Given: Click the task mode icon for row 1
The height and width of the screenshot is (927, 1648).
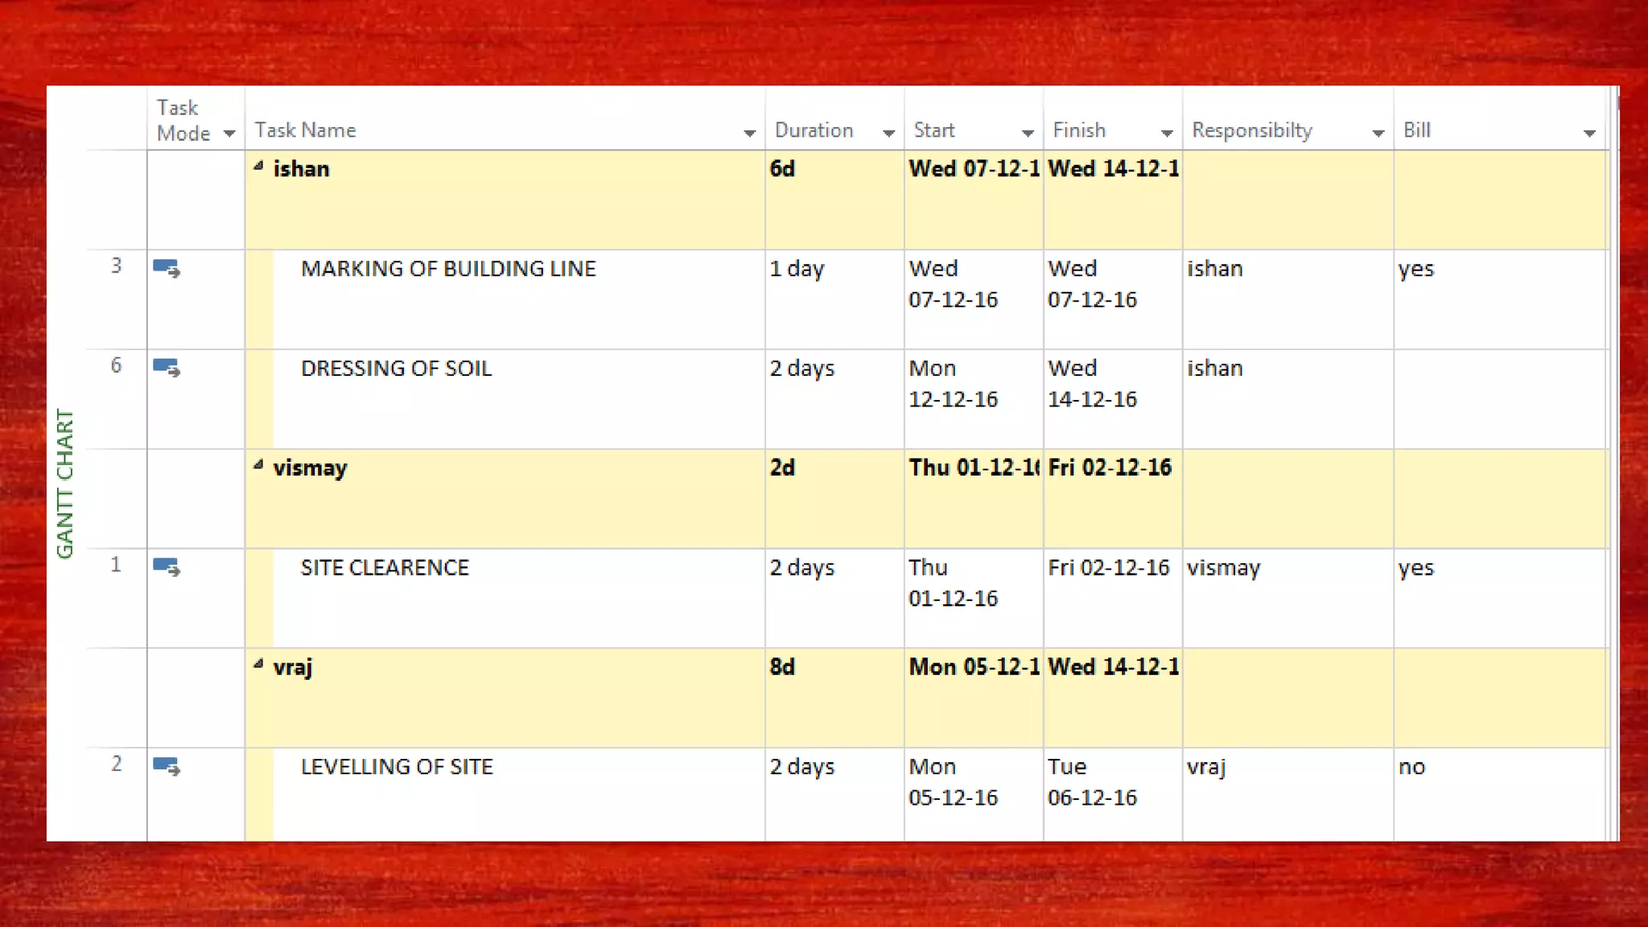Looking at the screenshot, I should (167, 567).
